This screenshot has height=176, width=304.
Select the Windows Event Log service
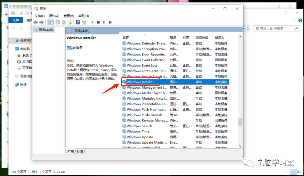tap(175, 65)
